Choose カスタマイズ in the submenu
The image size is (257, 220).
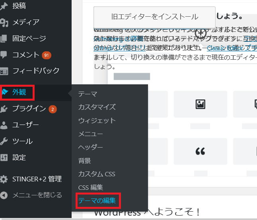[x=97, y=107]
